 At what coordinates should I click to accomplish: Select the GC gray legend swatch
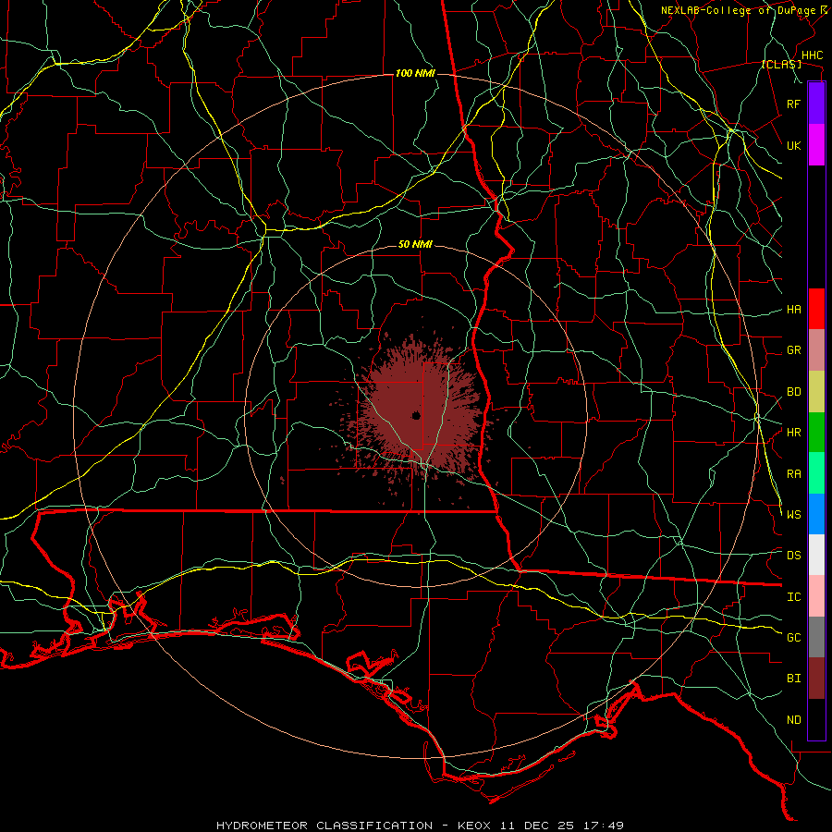816,637
